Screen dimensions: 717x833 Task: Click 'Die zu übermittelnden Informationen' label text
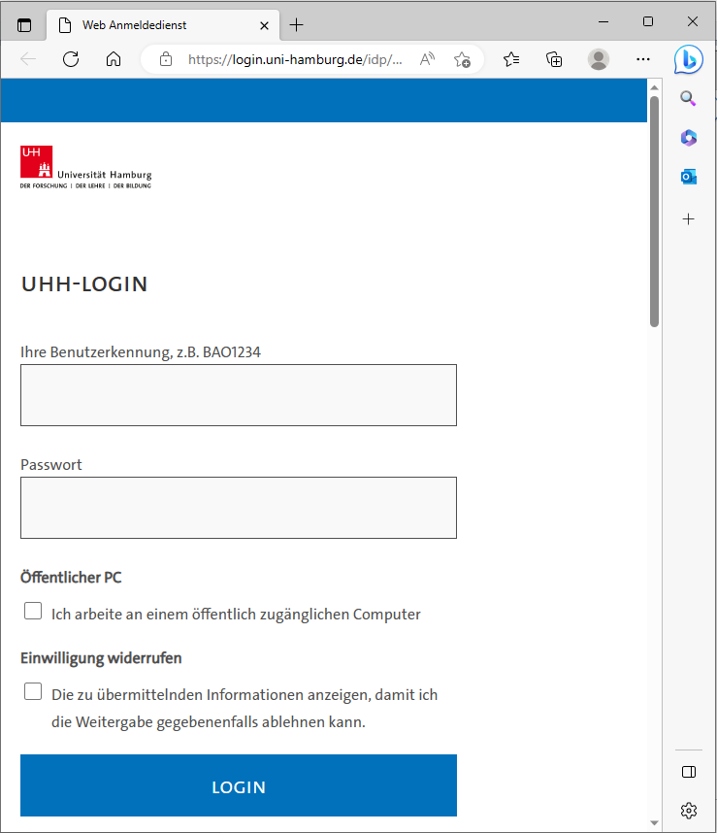click(x=244, y=708)
